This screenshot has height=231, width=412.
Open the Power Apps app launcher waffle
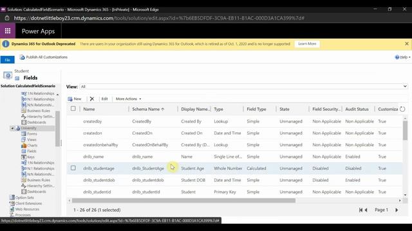(x=8, y=31)
